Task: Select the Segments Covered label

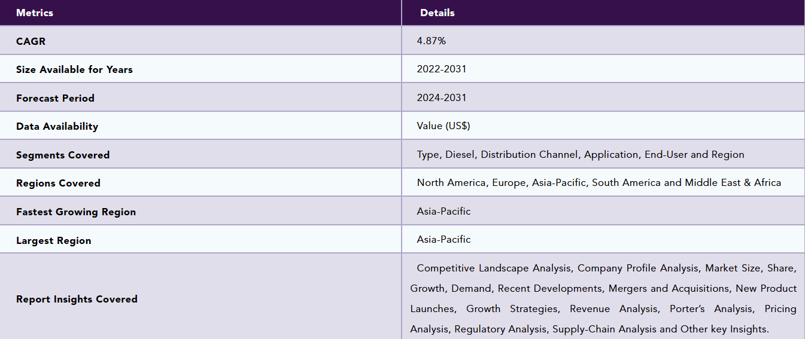Action: tap(63, 155)
